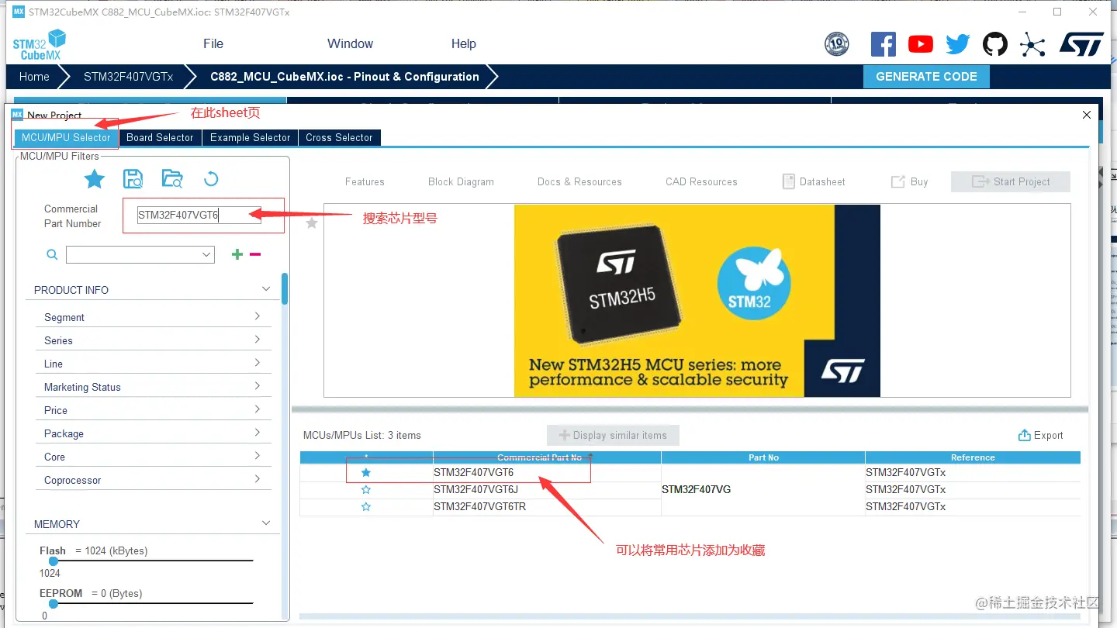The image size is (1117, 628).
Task: Click the load search folder icon
Action: pyautogui.click(x=172, y=179)
